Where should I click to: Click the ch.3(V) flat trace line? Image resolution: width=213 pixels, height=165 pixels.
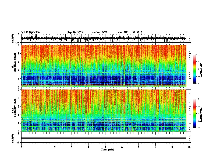tap(104, 138)
